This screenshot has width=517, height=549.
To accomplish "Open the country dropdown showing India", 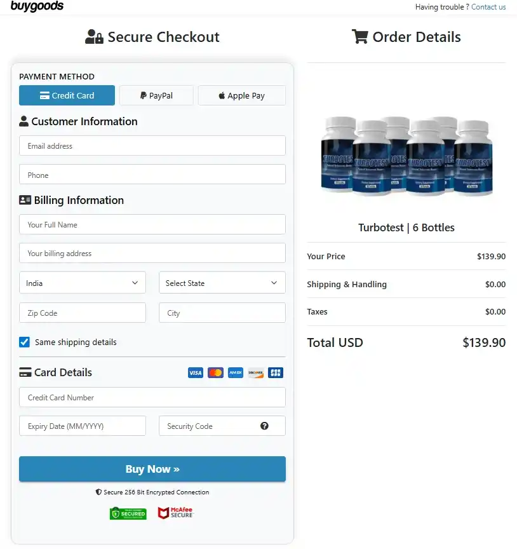I will click(x=82, y=282).
